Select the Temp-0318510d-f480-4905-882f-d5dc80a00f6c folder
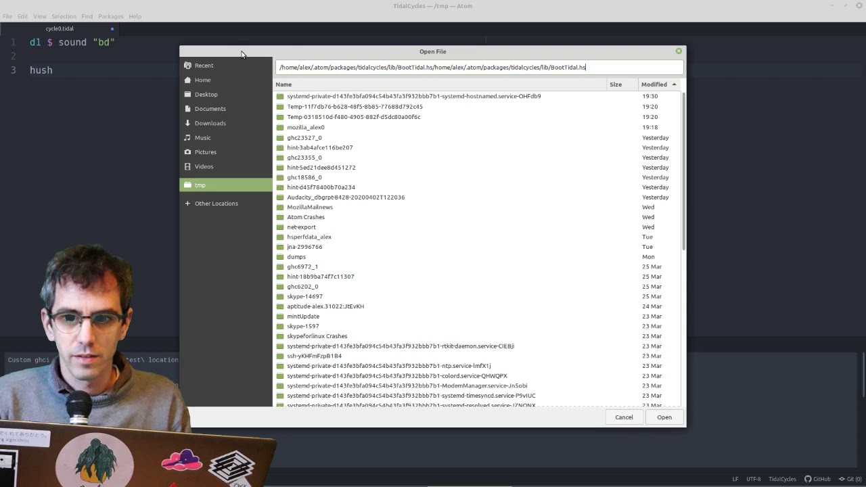The height and width of the screenshot is (487, 866). coord(477,117)
